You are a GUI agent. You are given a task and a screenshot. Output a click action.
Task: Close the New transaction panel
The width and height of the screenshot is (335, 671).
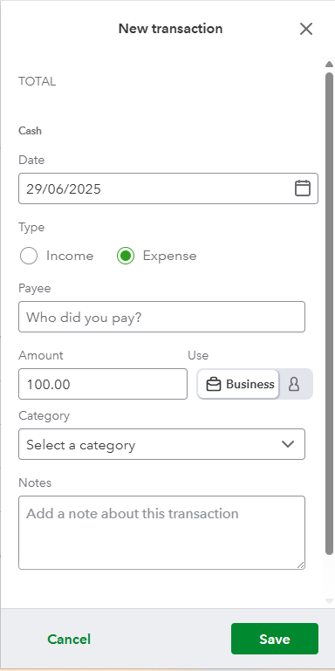tap(306, 29)
